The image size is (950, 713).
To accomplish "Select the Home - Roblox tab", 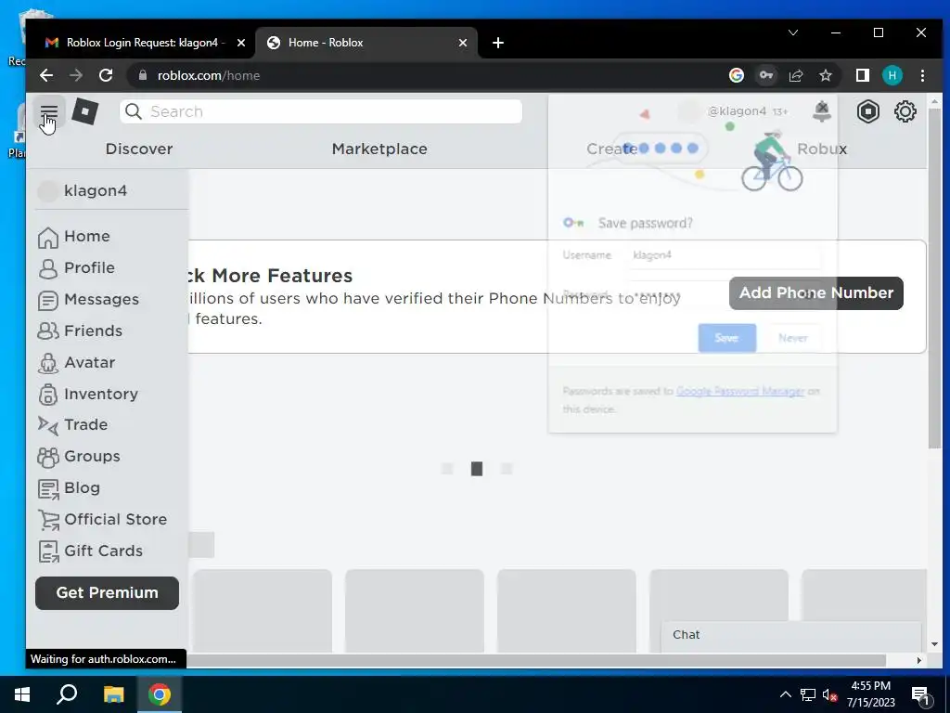I will click(x=366, y=43).
